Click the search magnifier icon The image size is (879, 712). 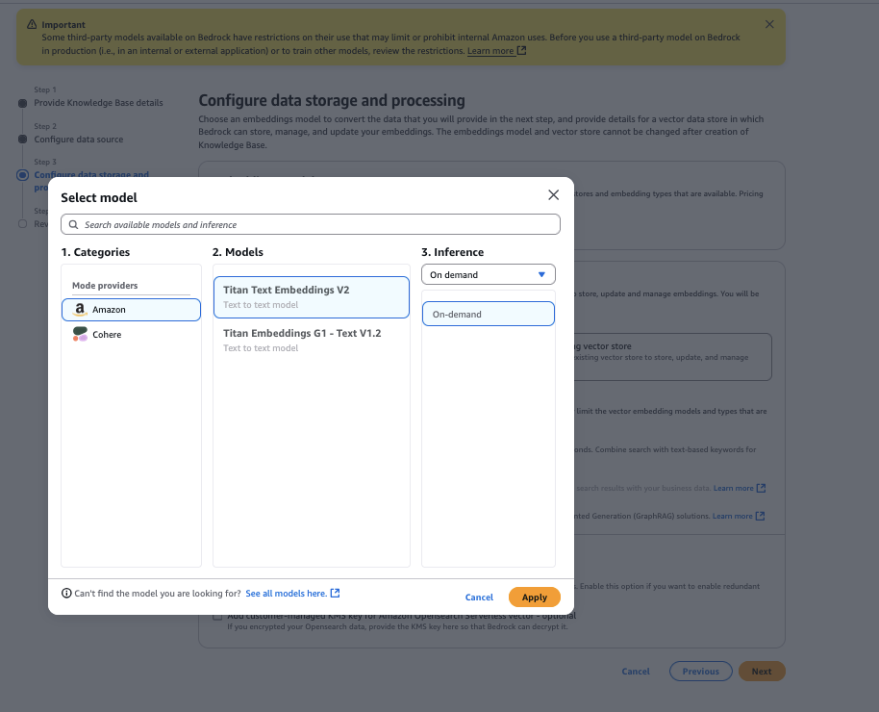point(73,224)
